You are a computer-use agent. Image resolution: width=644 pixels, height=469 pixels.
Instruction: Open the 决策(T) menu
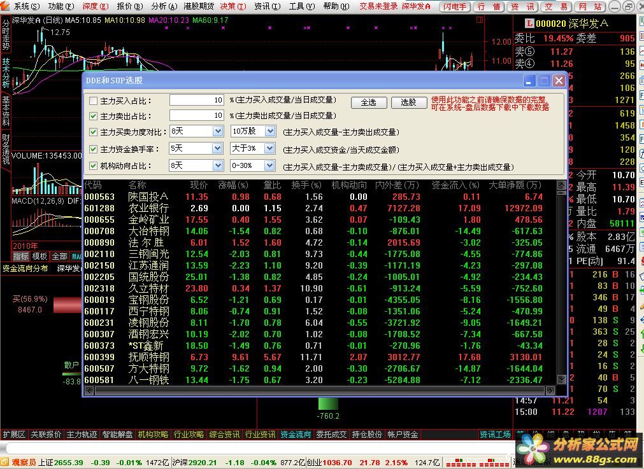[x=233, y=6]
